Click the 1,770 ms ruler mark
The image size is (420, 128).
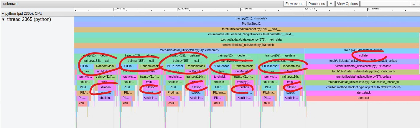(310, 9)
